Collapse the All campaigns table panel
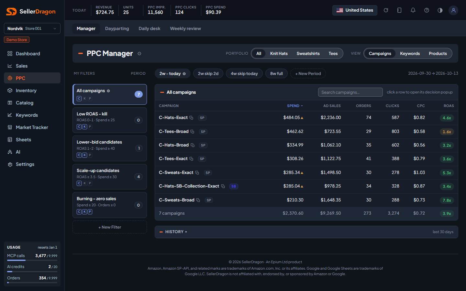This screenshot has height=291, width=466. [162, 92]
